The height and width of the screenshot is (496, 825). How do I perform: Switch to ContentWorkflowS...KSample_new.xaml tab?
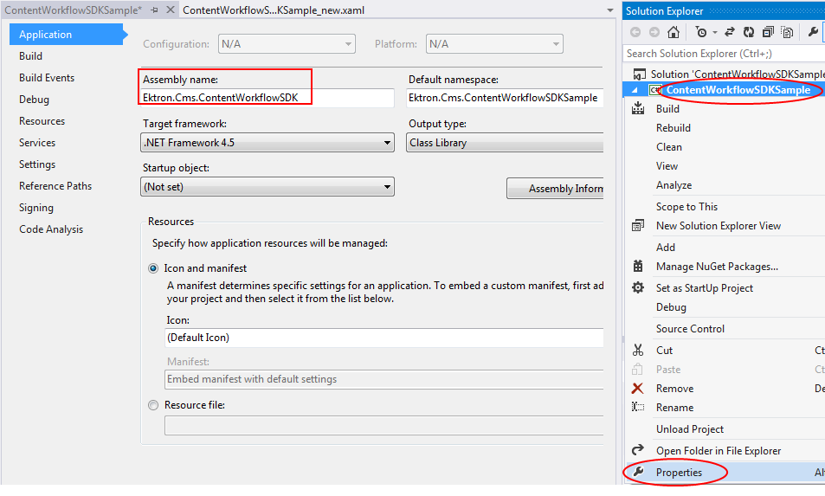pyautogui.click(x=274, y=10)
